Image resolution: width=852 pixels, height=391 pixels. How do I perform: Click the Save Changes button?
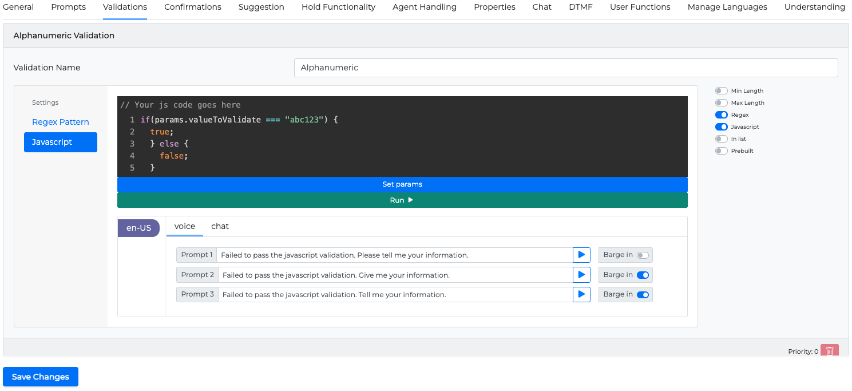click(41, 377)
